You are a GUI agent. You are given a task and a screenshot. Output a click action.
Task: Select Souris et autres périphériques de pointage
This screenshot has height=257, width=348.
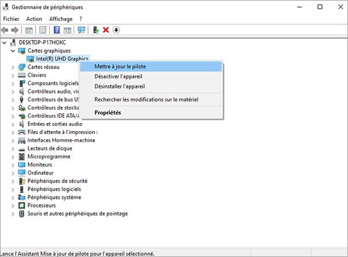pyautogui.click(x=77, y=213)
